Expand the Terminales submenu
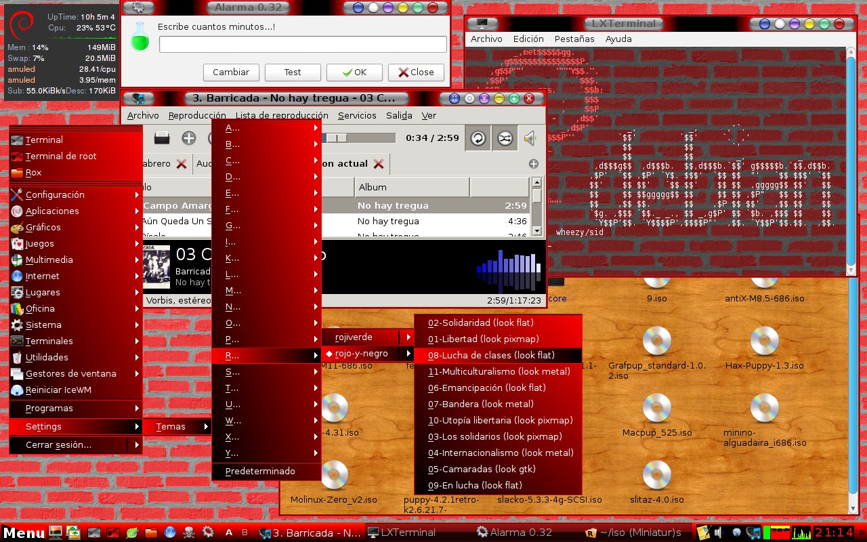This screenshot has height=542, width=867. (75, 341)
